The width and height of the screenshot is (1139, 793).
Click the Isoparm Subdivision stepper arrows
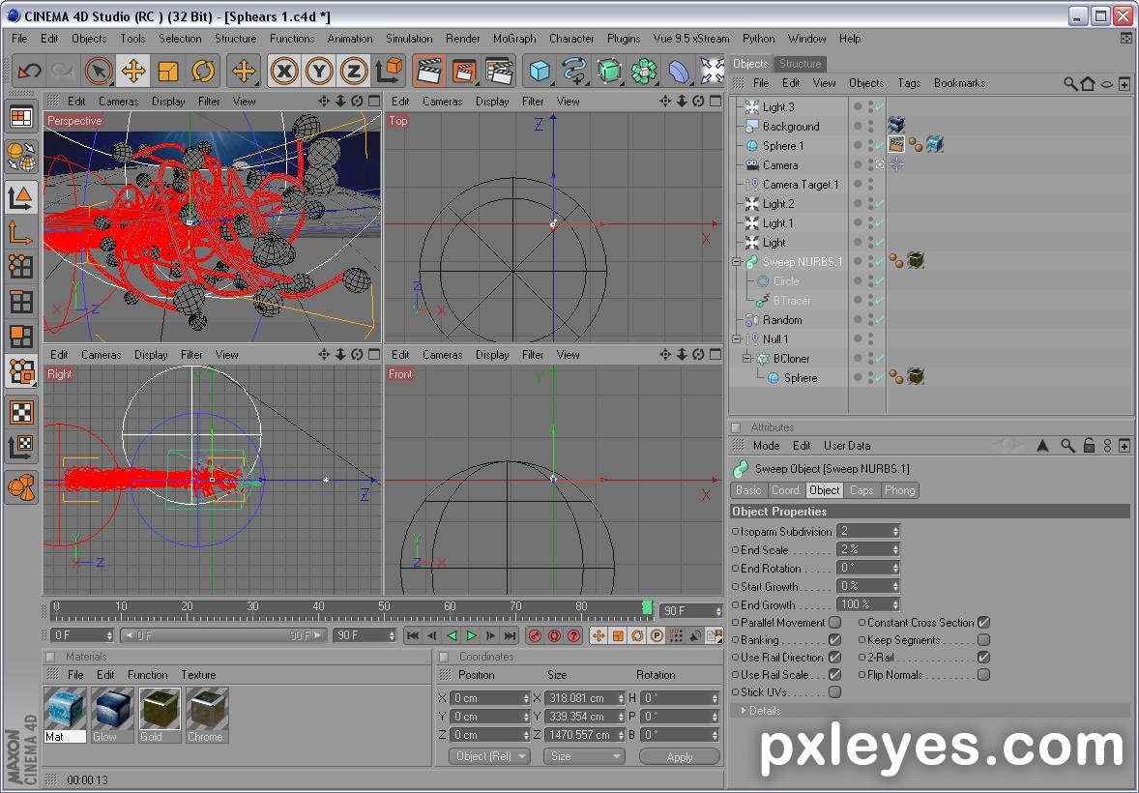pos(895,532)
